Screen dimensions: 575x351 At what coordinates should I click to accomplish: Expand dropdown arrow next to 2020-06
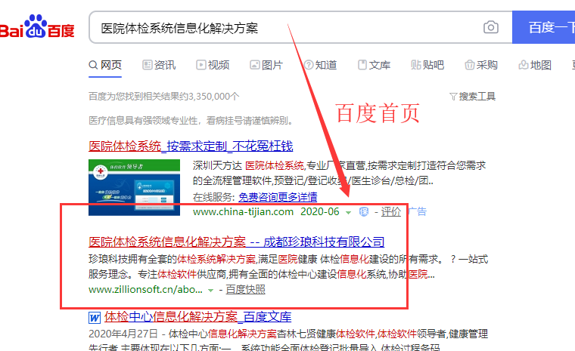point(348,212)
